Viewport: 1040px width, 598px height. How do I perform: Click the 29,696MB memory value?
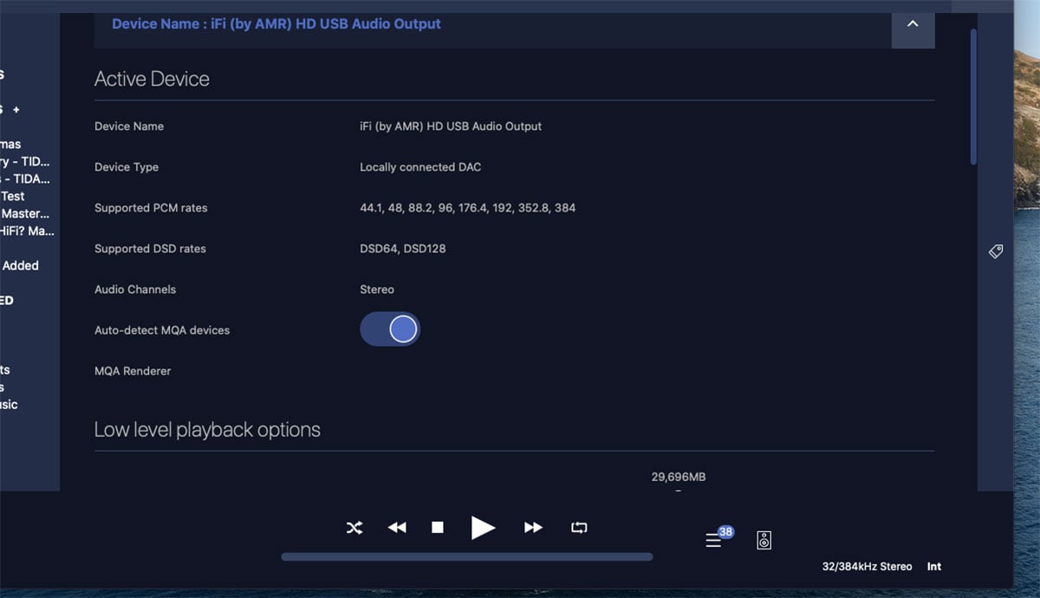click(679, 477)
